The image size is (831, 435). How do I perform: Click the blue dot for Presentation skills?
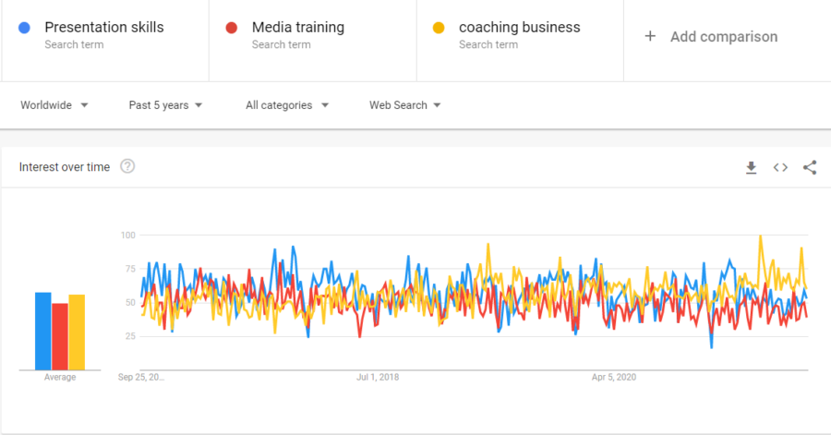click(24, 28)
